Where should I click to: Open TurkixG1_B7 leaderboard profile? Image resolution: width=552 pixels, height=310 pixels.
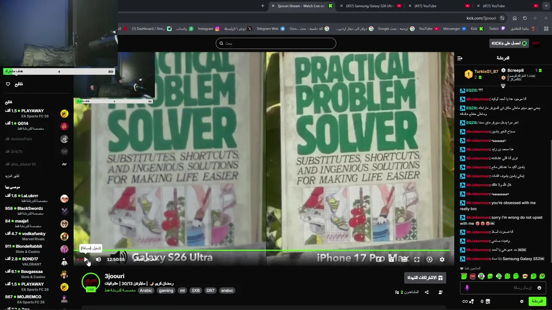486,71
